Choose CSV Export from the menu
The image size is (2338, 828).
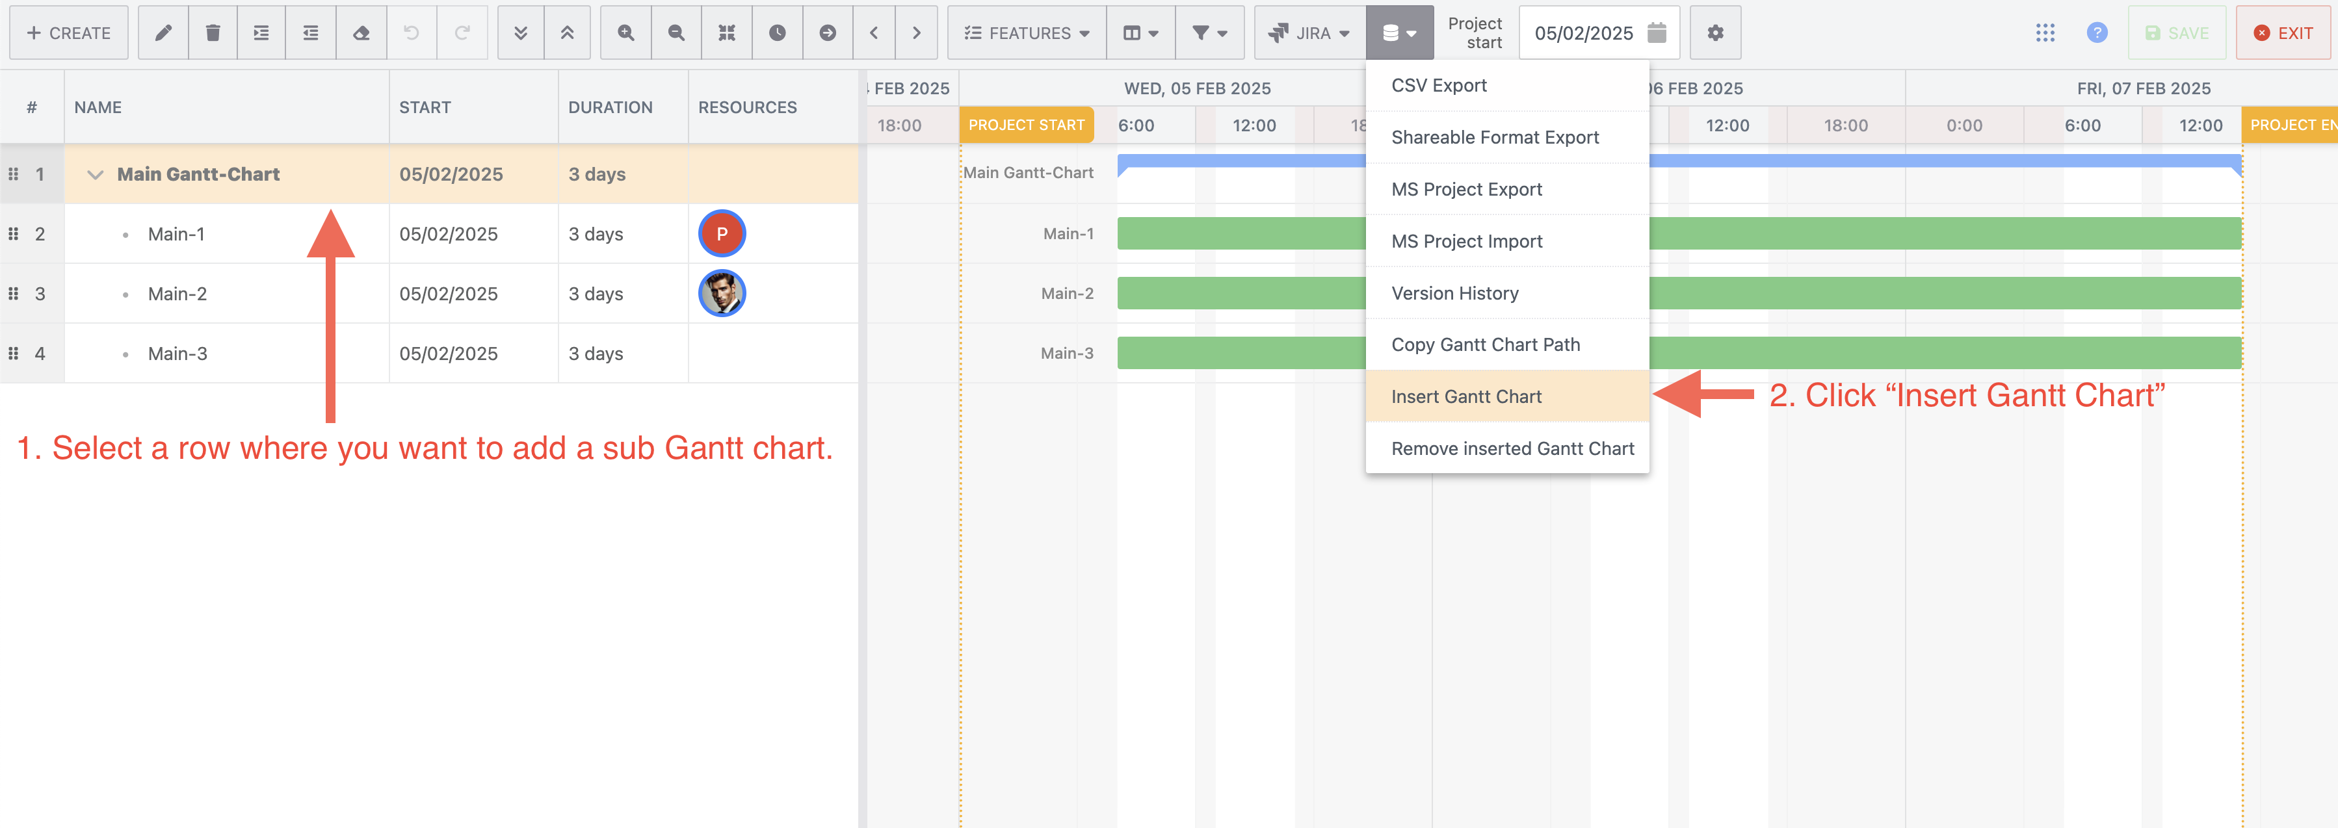click(x=1439, y=85)
